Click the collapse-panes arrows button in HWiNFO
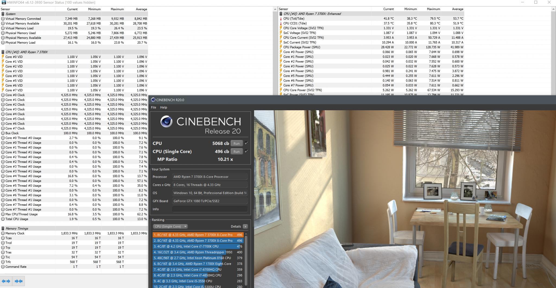This screenshot has width=556, height=288. (x=19, y=281)
